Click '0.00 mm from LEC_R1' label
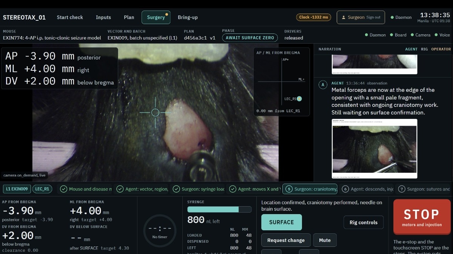 tap(278, 111)
